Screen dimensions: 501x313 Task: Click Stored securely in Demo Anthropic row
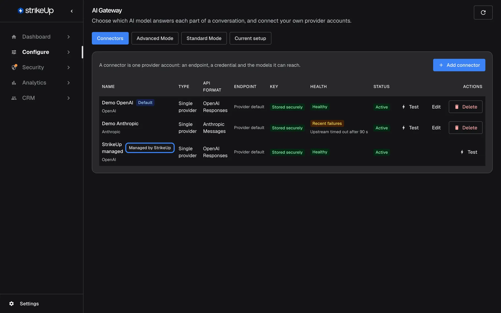[287, 128]
